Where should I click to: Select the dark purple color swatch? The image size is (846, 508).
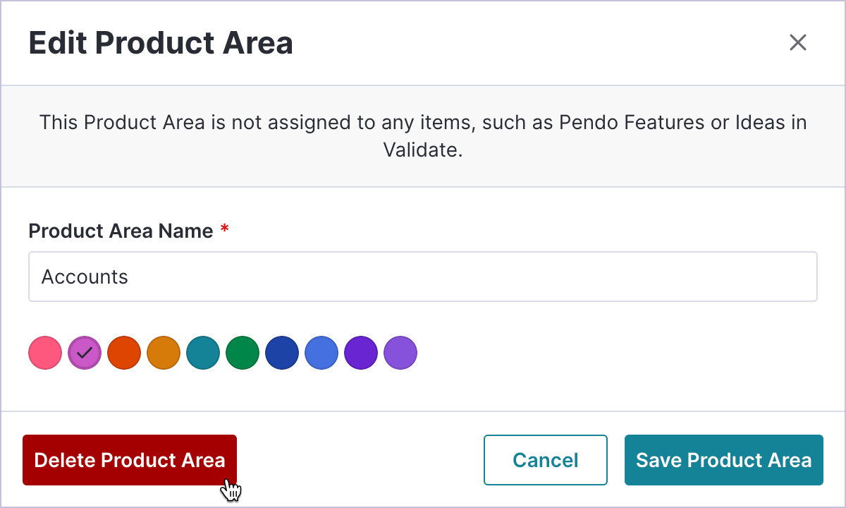click(x=361, y=352)
